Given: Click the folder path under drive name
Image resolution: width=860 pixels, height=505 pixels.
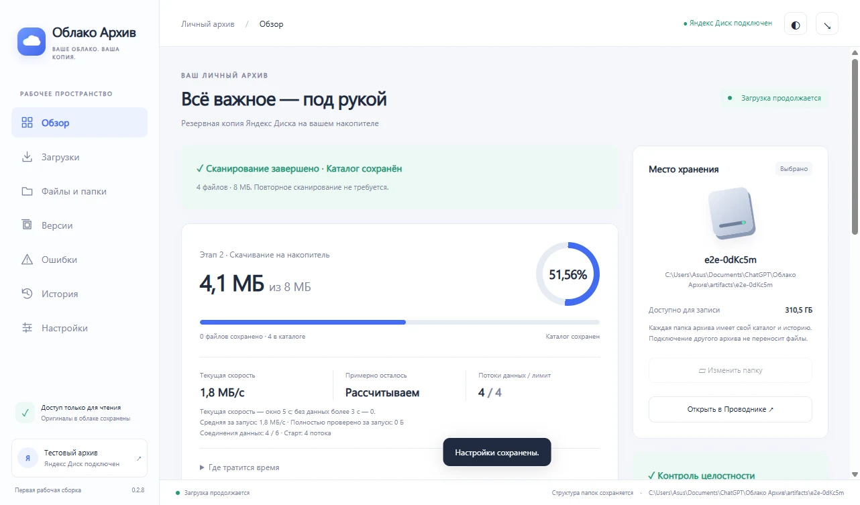Looking at the screenshot, I should pos(731,280).
